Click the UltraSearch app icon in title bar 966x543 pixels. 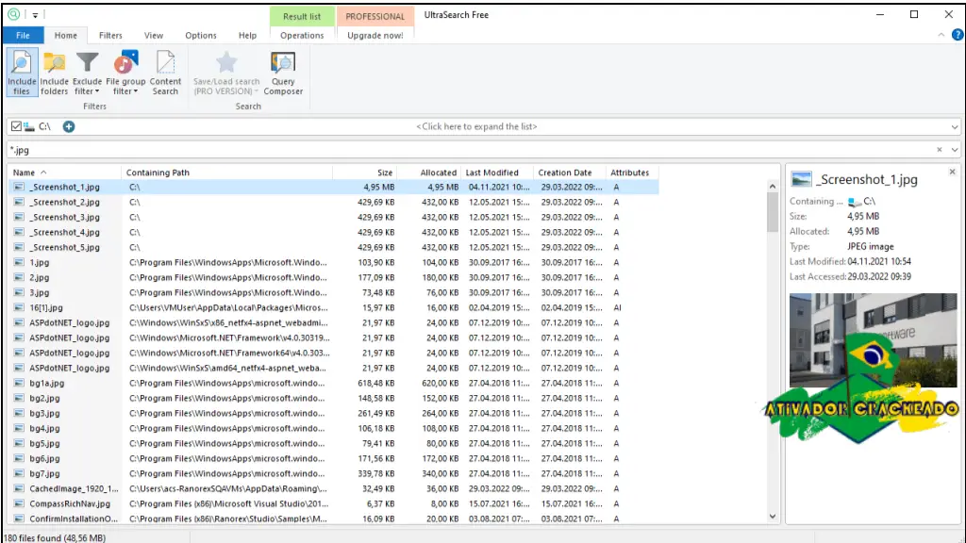[x=13, y=14]
